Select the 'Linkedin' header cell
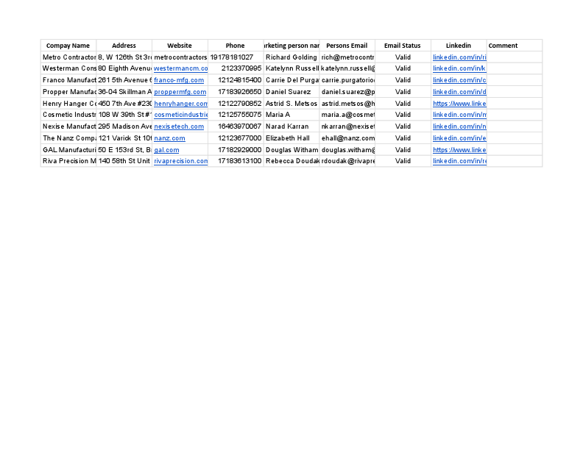 point(459,46)
